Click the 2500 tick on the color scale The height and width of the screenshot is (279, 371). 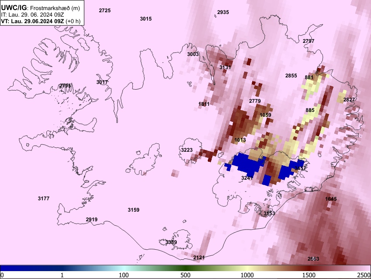coord(364,275)
